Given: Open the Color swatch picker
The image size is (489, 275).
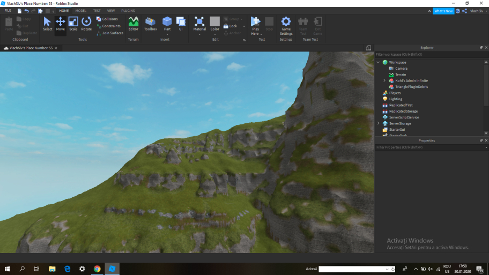Looking at the screenshot, I should tap(214, 21).
